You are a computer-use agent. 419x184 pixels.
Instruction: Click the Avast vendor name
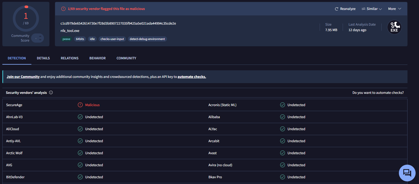pos(213,153)
